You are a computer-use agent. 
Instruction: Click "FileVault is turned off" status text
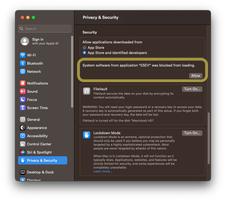(x=118, y=121)
